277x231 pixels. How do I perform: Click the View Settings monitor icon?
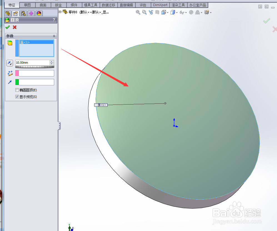click(x=206, y=12)
